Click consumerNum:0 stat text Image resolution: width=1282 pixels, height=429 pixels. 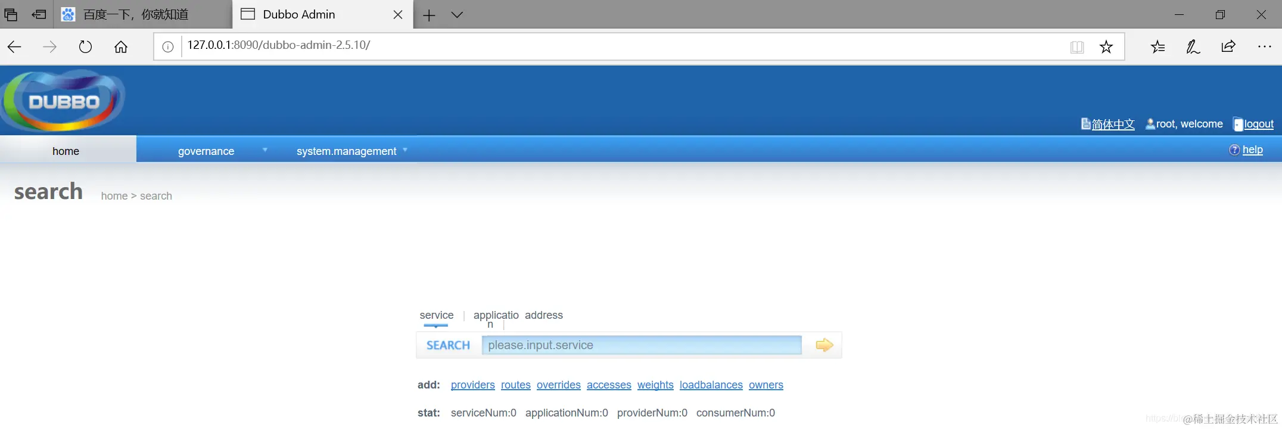[736, 413]
